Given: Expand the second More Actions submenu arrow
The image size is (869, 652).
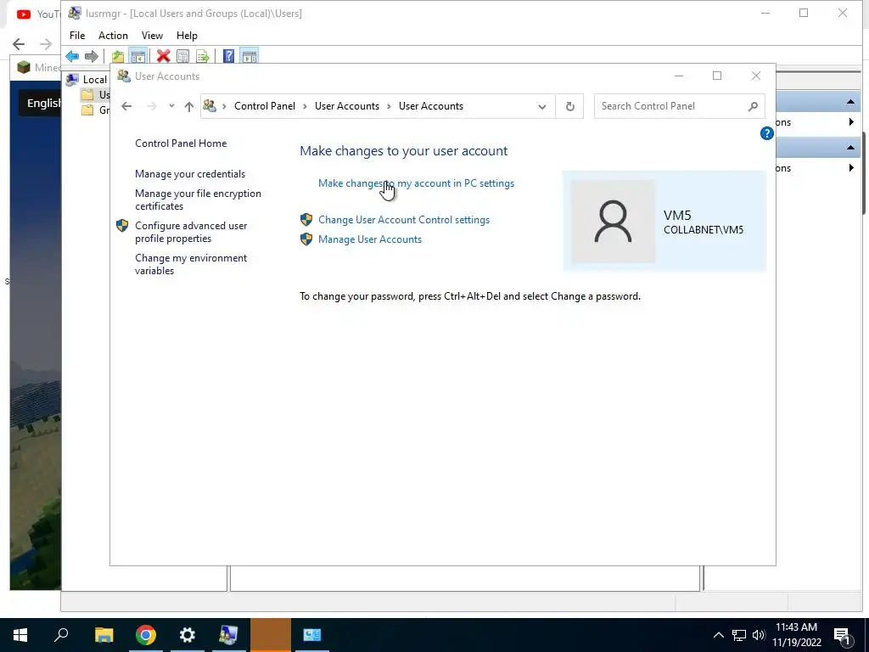Looking at the screenshot, I should (x=851, y=167).
